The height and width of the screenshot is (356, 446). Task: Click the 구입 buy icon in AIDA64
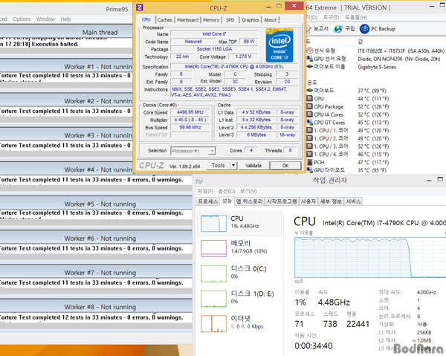coord(338,29)
